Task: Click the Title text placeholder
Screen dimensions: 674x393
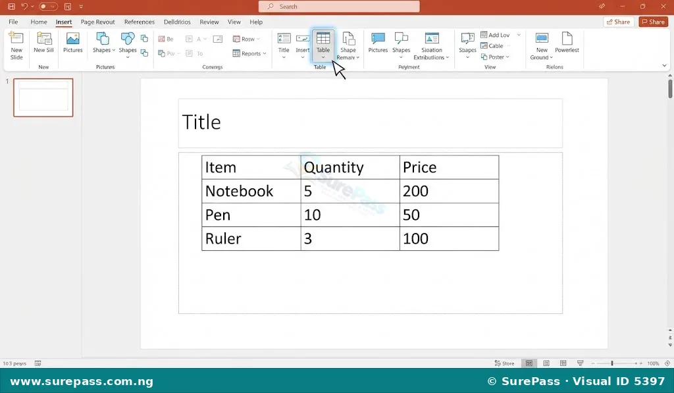Action: (370, 123)
